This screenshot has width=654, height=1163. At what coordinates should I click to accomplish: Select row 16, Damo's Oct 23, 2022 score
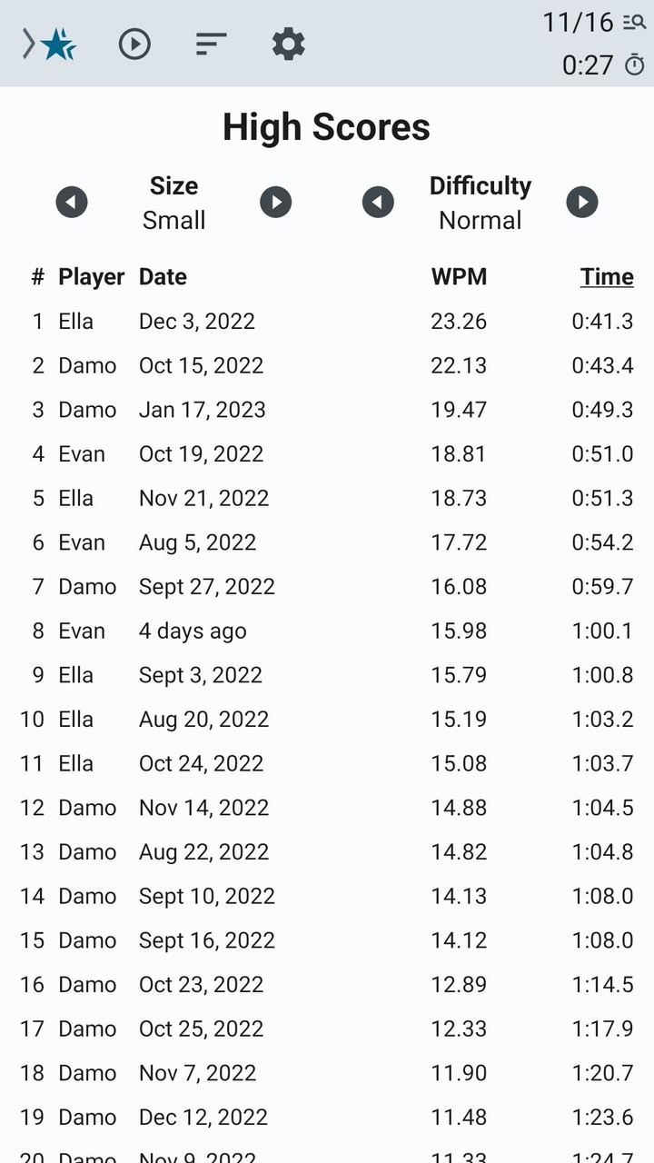tap(327, 985)
